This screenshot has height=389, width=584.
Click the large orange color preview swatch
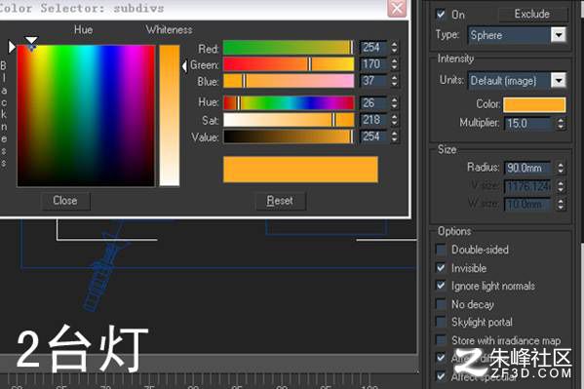click(x=300, y=170)
